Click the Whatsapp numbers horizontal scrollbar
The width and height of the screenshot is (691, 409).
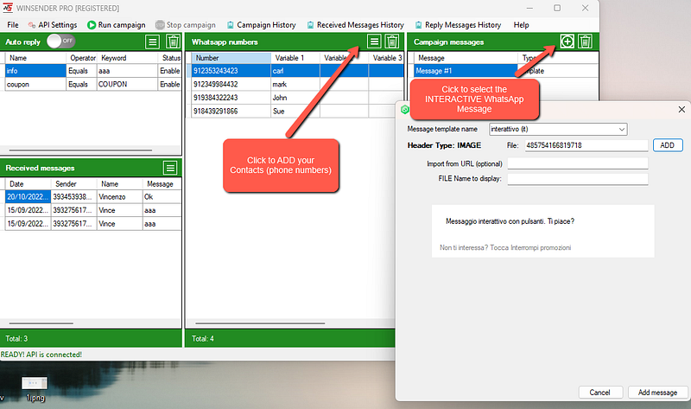260,323
